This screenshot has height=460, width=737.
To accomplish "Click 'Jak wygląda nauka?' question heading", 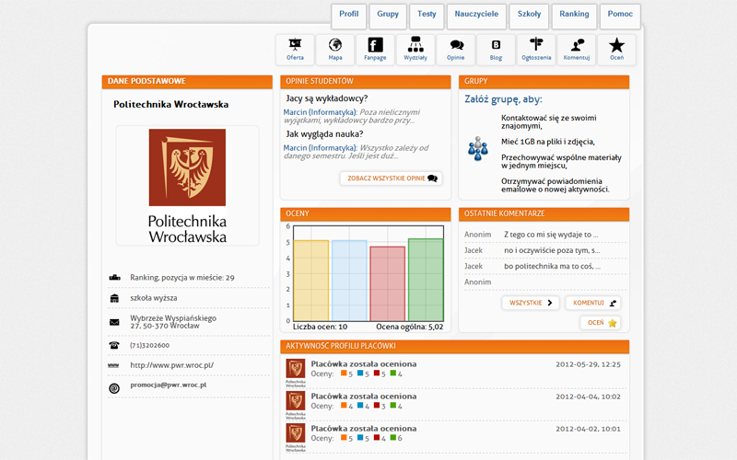I will pyautogui.click(x=324, y=134).
